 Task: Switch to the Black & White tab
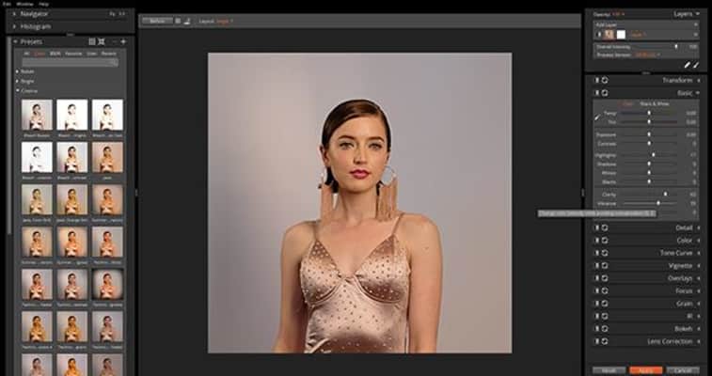(654, 102)
